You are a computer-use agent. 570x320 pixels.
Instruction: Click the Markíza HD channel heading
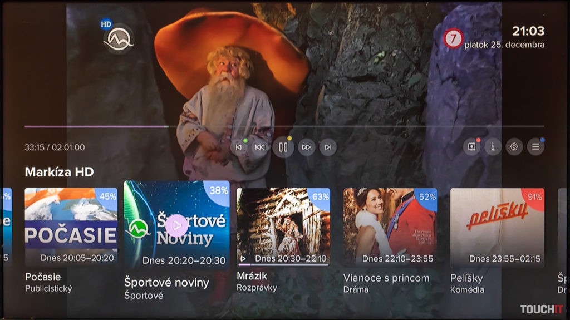[x=59, y=172]
